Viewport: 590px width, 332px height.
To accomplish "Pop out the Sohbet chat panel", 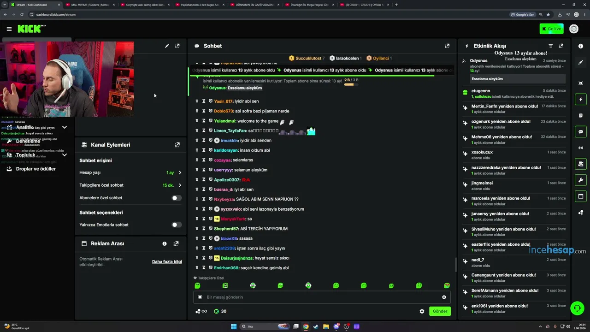I will click(x=447, y=46).
